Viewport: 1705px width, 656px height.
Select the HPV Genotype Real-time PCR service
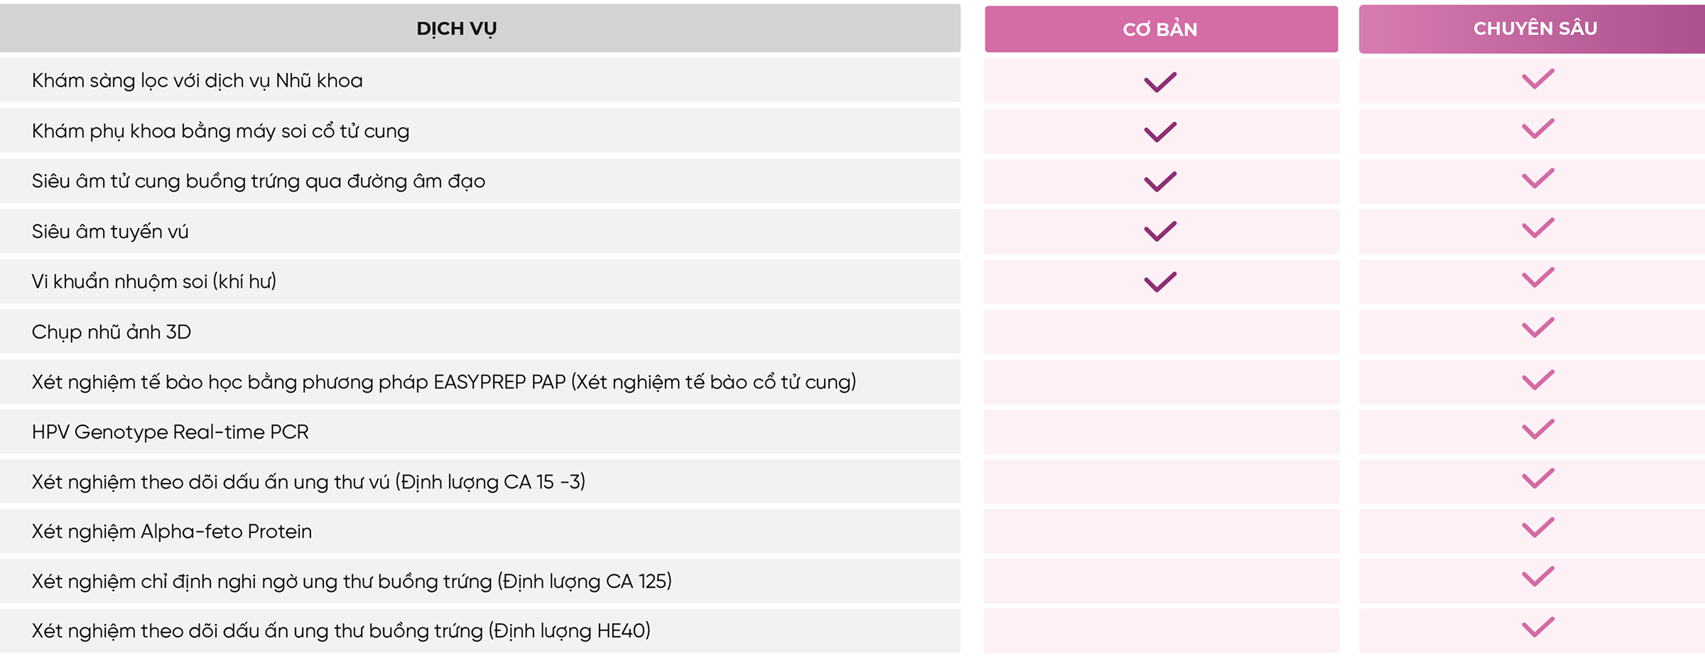[170, 432]
